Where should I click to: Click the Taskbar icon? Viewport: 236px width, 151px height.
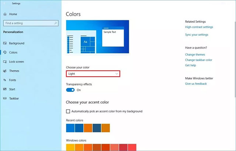click(5, 98)
